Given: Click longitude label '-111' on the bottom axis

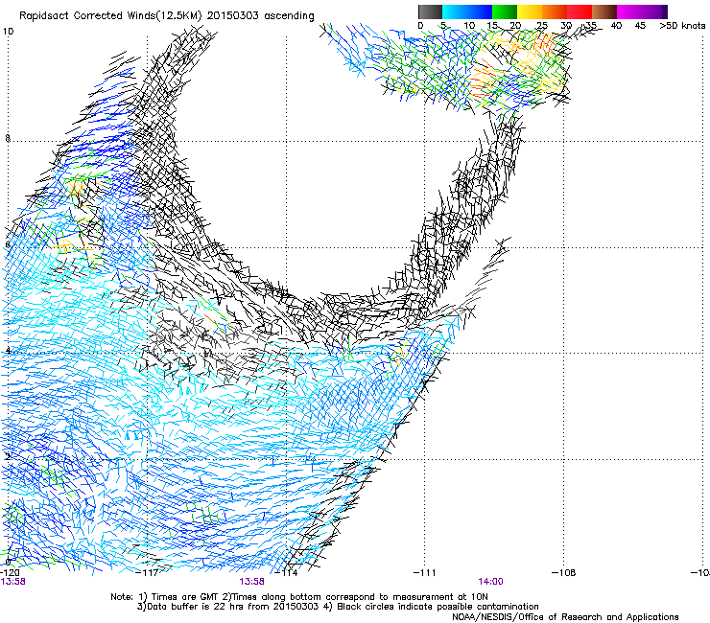Looking at the screenshot, I should 425,573.
